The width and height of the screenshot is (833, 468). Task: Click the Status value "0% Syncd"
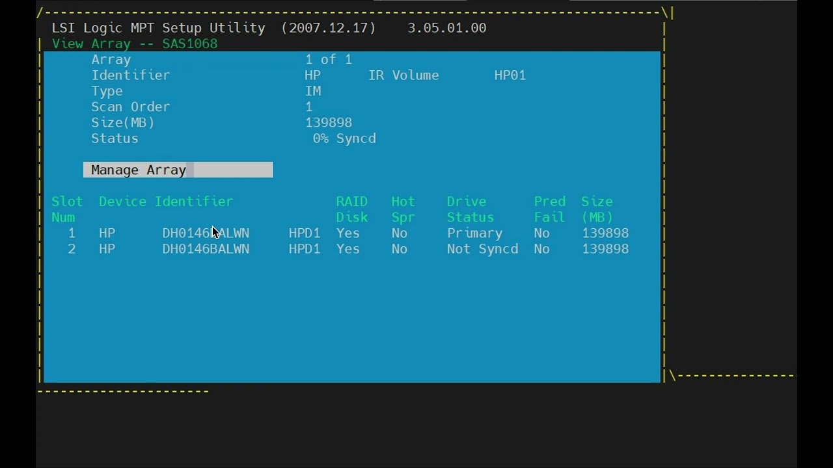tap(344, 138)
